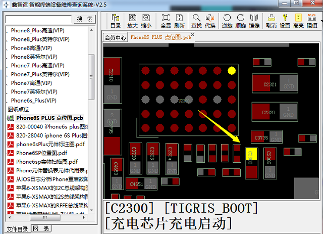Click the 搜索 search button
Viewport: 323px width, 234px height.
[x=85, y=19]
